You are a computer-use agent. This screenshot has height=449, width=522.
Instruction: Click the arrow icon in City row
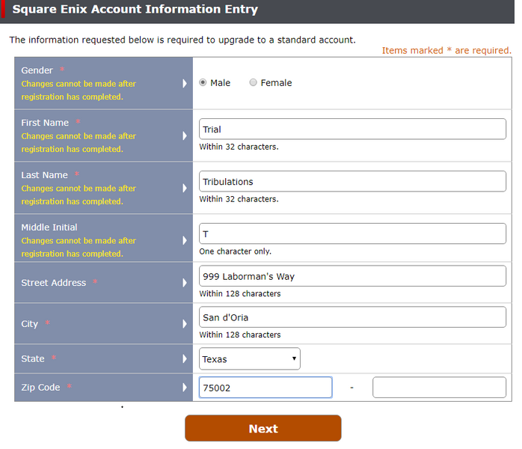click(x=185, y=323)
